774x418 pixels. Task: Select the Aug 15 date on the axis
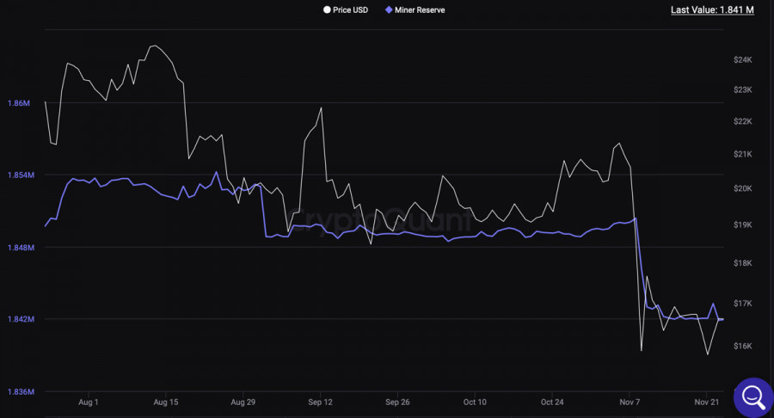point(166,402)
